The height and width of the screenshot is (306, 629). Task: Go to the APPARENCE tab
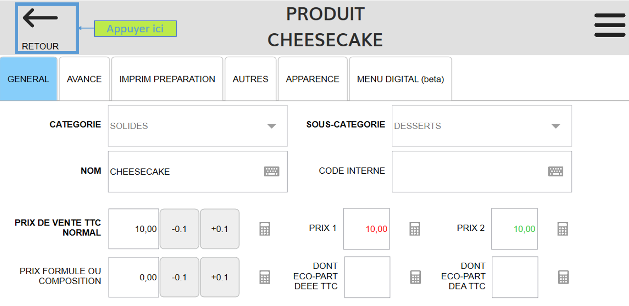point(312,79)
